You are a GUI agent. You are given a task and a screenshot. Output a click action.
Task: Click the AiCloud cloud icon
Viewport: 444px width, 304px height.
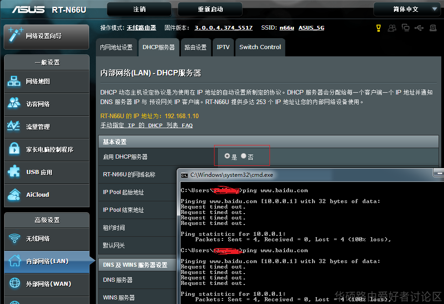tap(14, 194)
